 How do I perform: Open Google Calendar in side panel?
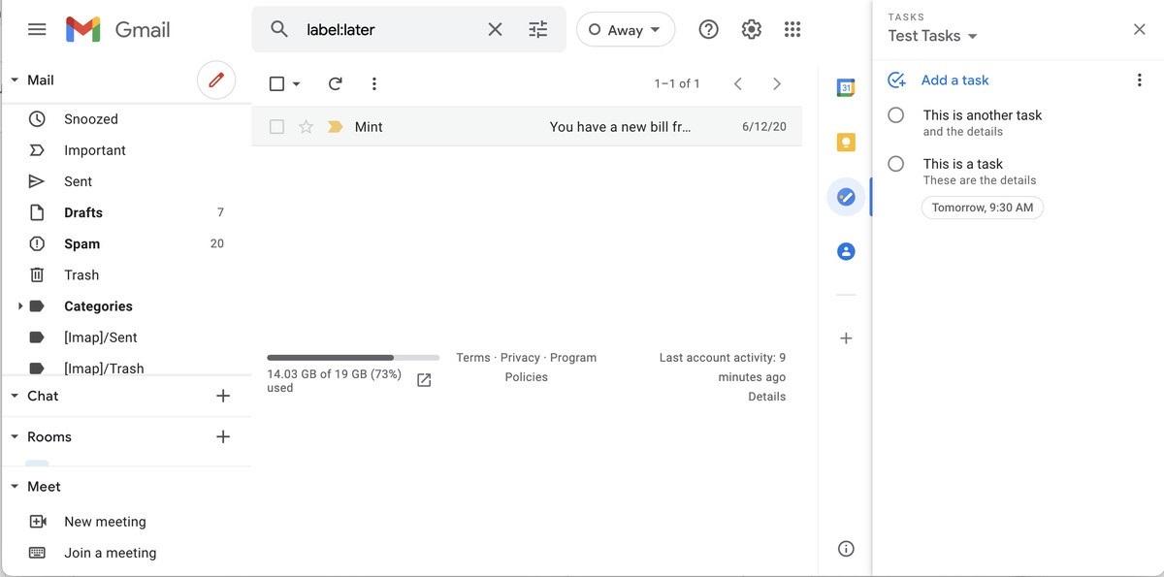[x=845, y=88]
